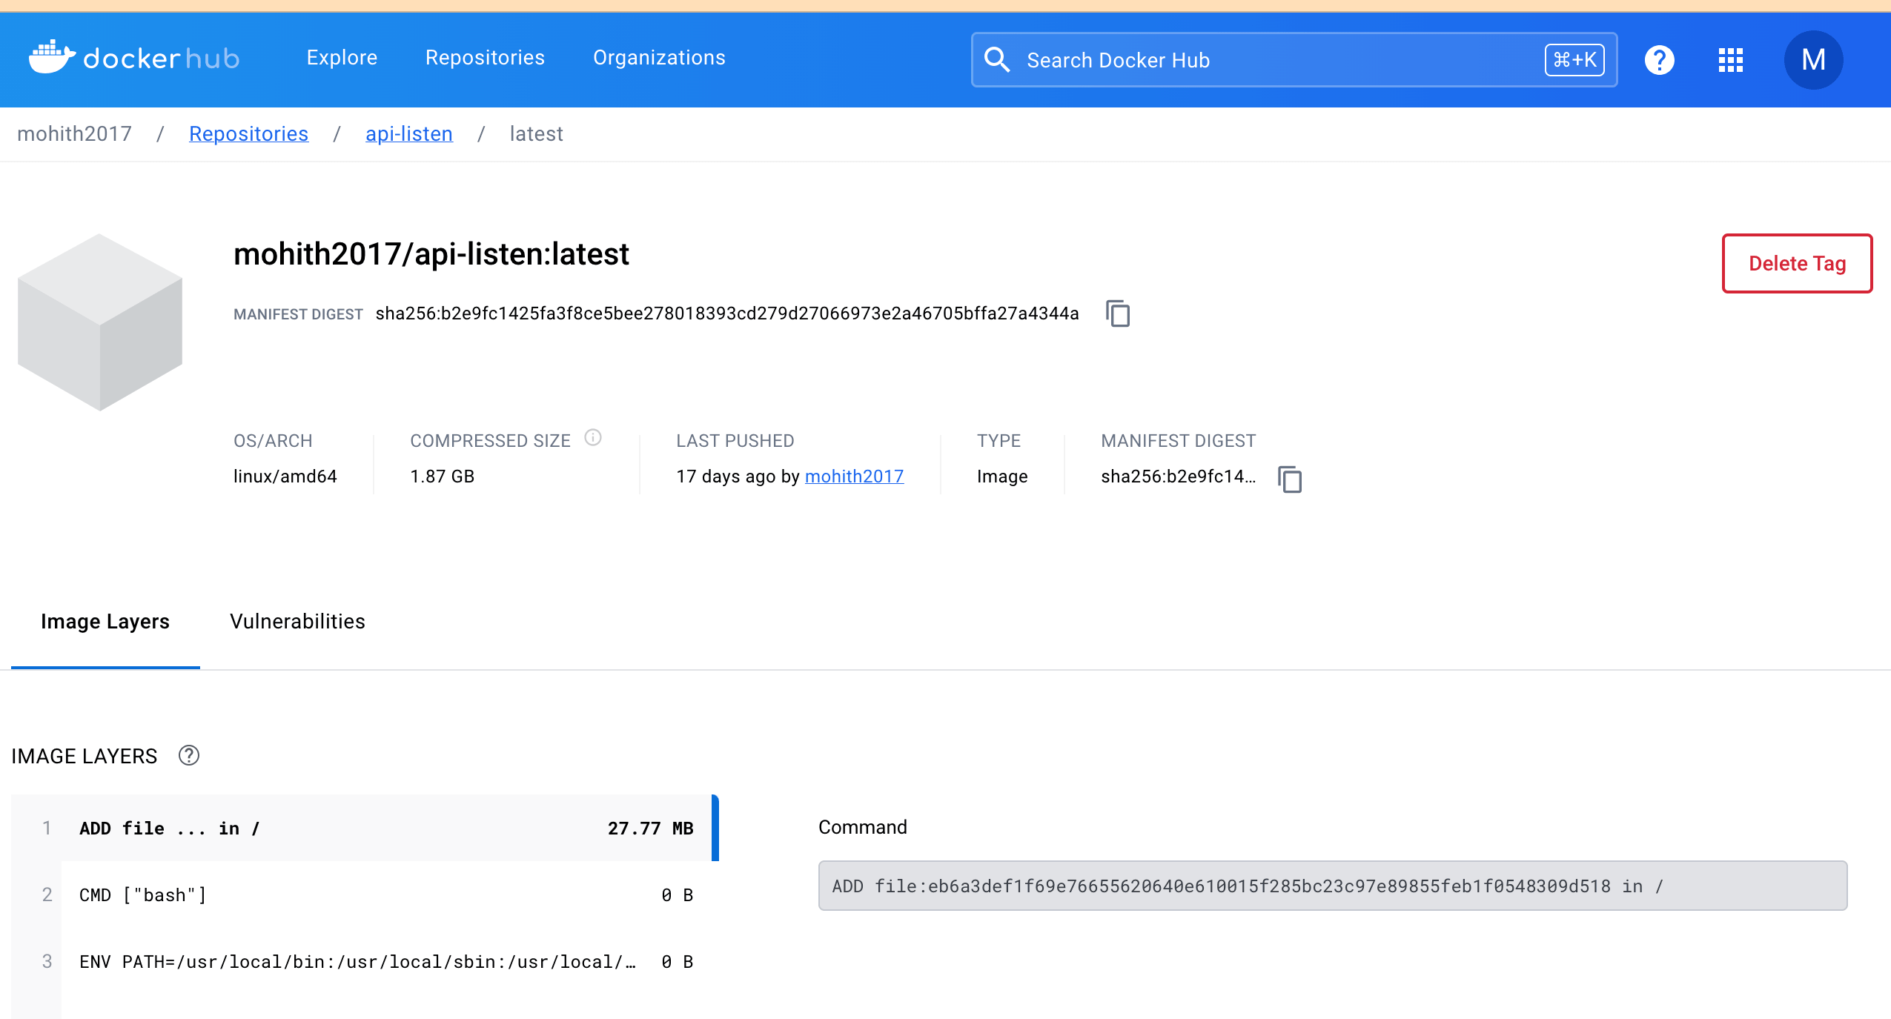The image size is (1891, 1019).
Task: Click the linux/amd64 OS/ARCH value
Action: click(x=285, y=476)
